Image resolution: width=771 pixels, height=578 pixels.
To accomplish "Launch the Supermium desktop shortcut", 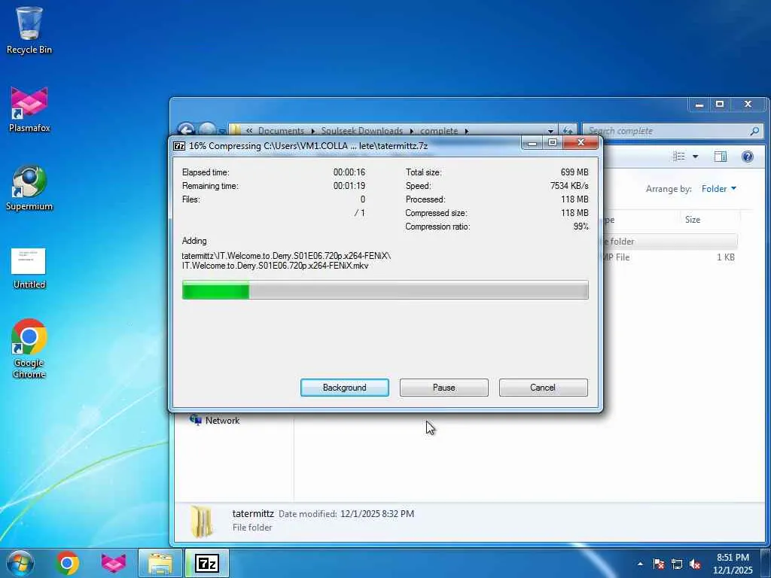I will click(29, 187).
